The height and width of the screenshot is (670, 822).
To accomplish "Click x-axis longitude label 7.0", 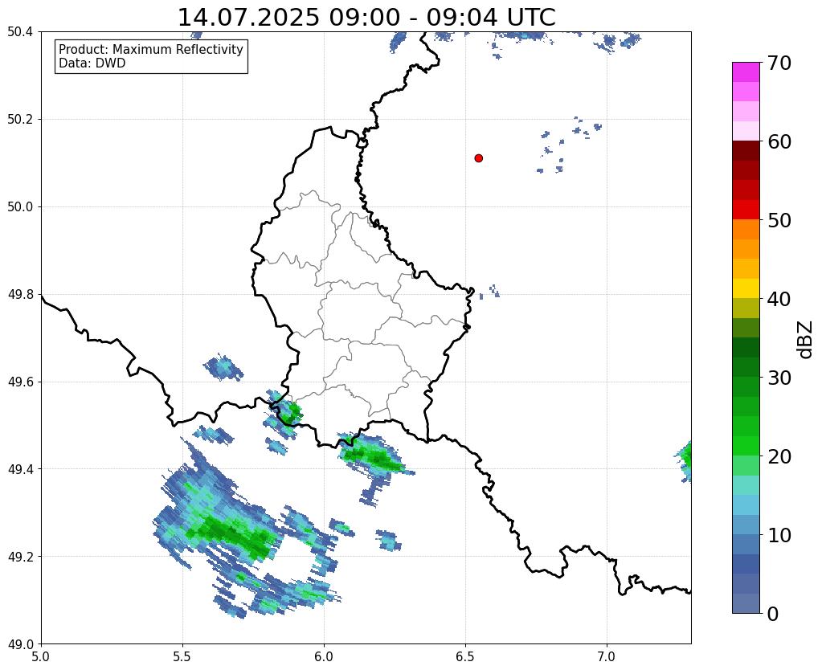I will coord(607,656).
